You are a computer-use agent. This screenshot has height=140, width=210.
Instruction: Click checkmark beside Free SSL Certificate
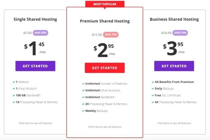(x=153, y=95)
